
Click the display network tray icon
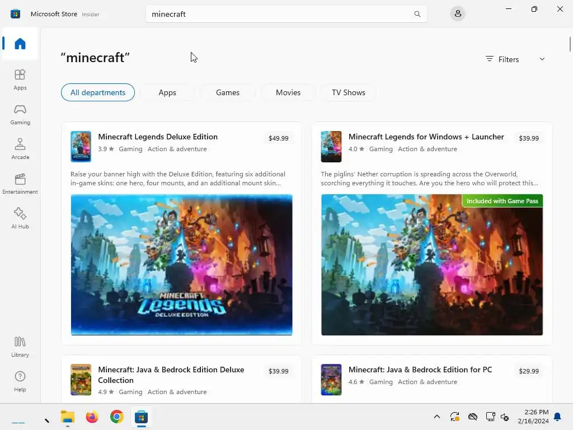click(490, 417)
